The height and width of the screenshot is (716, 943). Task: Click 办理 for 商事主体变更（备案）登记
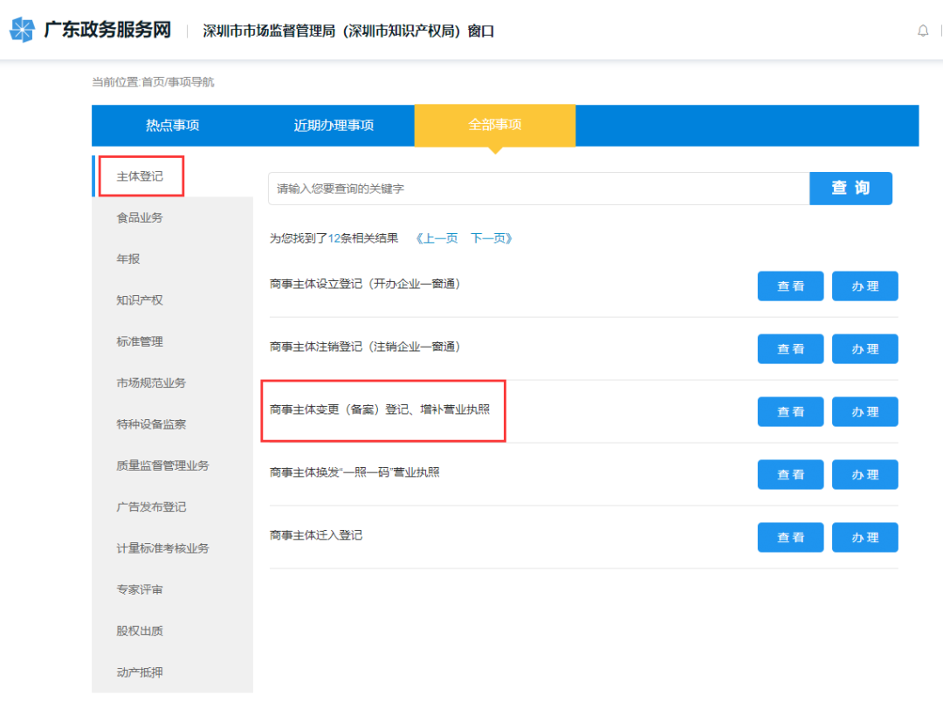pos(864,412)
